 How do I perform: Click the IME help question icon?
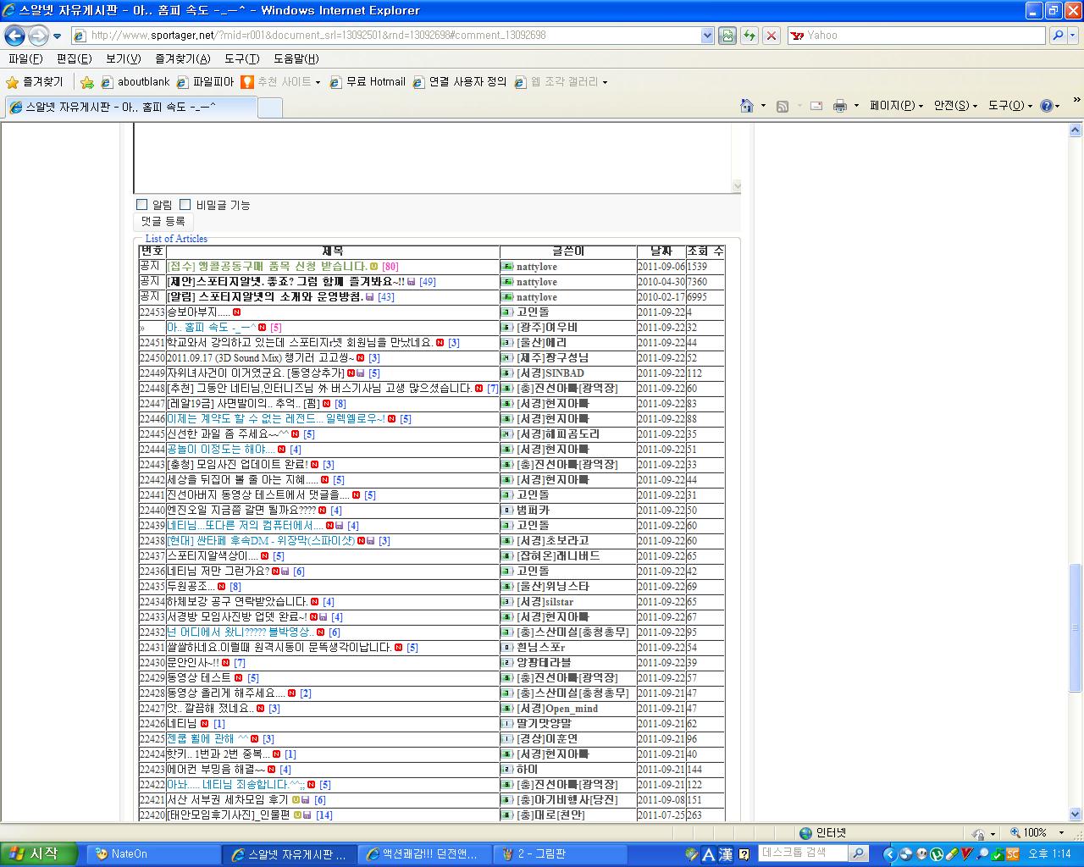(x=744, y=854)
